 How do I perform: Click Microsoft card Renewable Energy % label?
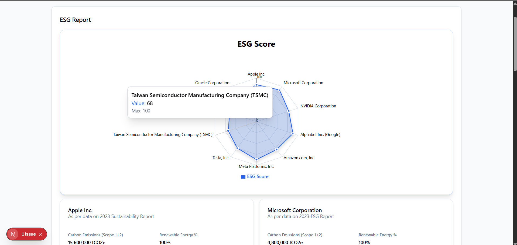(x=378, y=235)
